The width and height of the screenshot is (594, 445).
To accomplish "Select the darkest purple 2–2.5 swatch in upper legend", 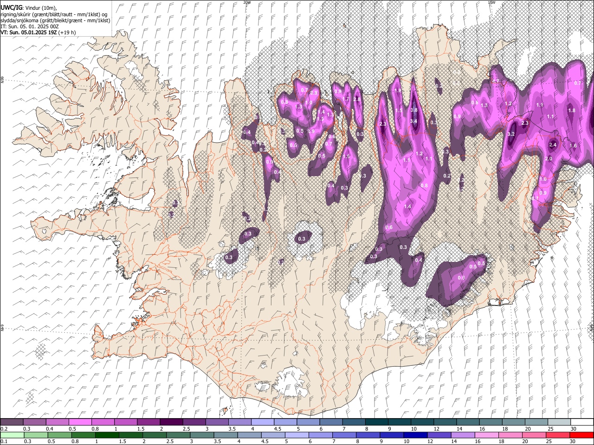I will [x=171, y=422].
